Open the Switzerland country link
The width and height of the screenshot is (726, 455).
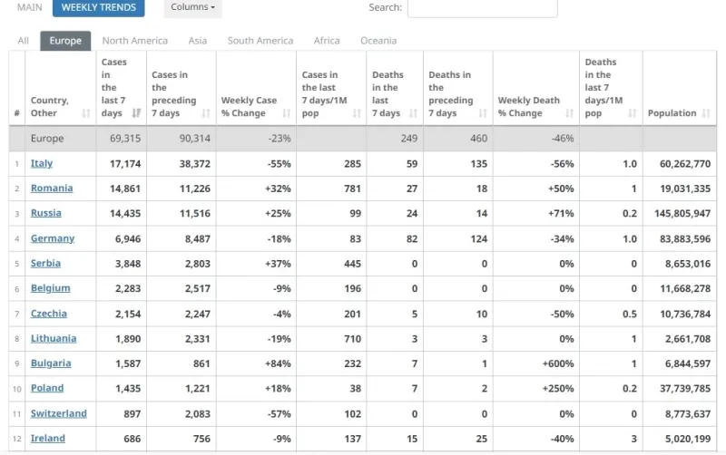tap(59, 413)
